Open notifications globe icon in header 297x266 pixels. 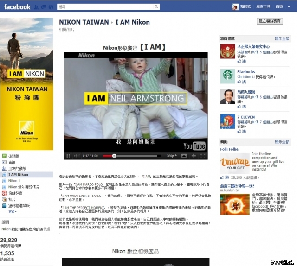tap(51, 7)
